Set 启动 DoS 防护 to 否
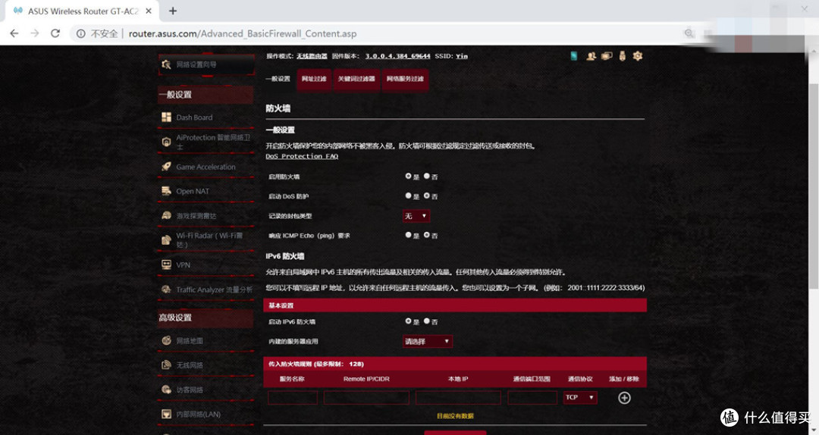The height and width of the screenshot is (435, 819). 427,196
